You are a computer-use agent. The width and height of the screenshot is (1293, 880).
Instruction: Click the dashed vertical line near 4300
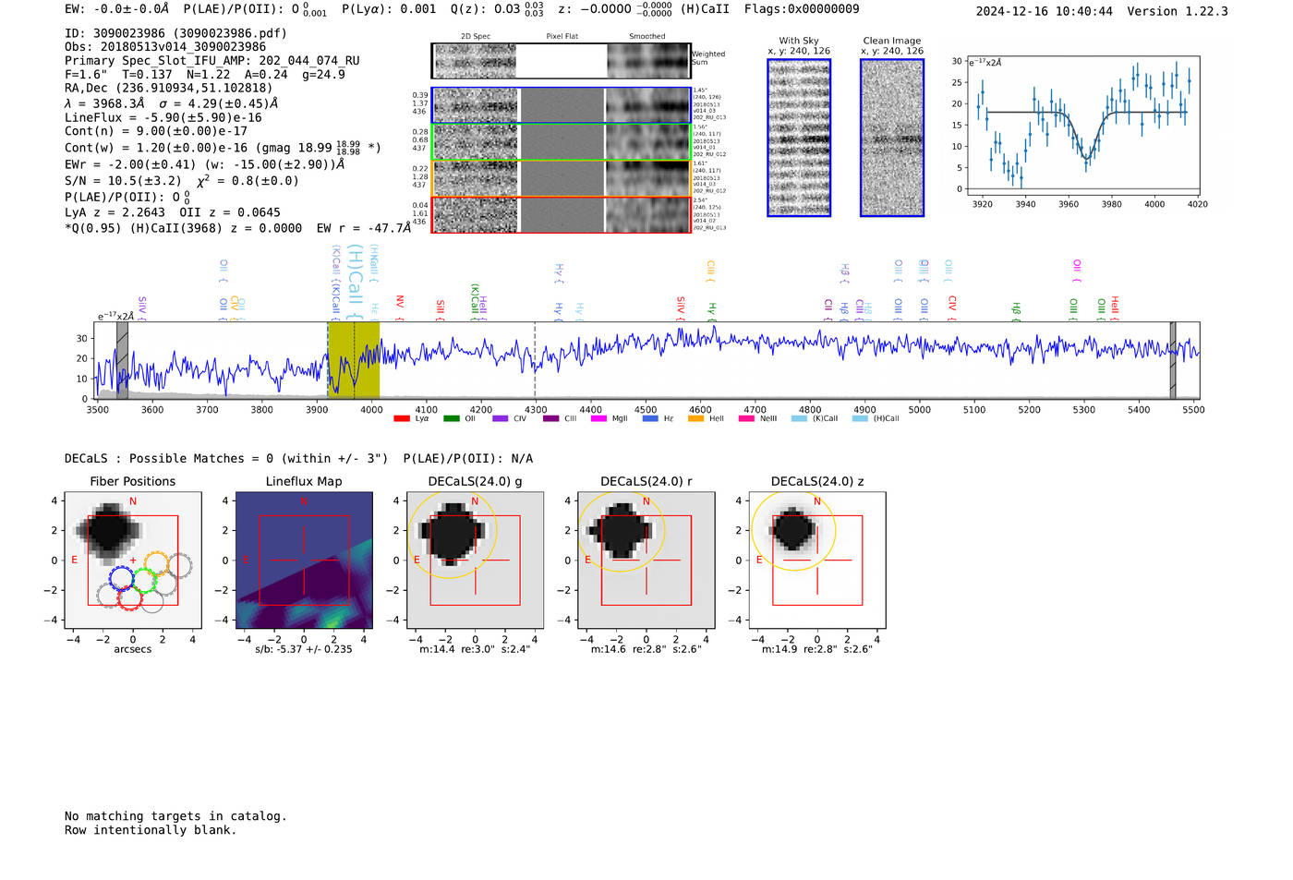pos(535,360)
